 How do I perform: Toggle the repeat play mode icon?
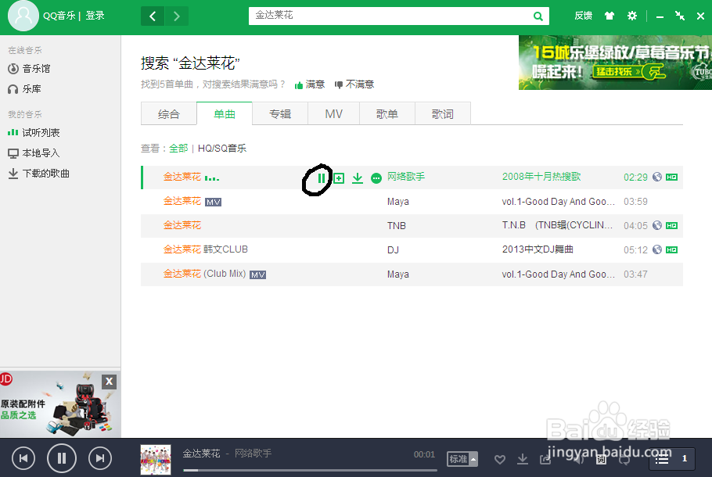point(624,460)
